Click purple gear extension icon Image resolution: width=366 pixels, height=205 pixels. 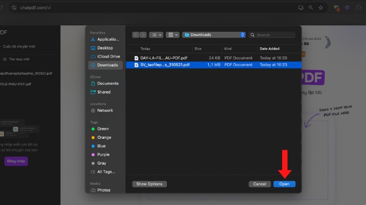click(347, 8)
